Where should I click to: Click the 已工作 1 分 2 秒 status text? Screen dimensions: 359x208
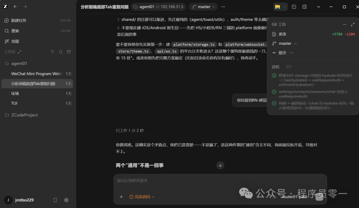(130, 130)
